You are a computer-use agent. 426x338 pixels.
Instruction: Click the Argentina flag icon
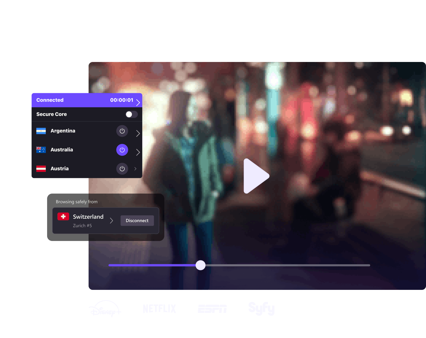[x=41, y=131]
